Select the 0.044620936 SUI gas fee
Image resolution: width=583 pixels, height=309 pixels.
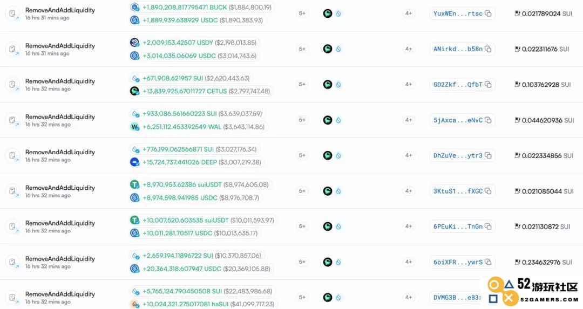click(548, 120)
